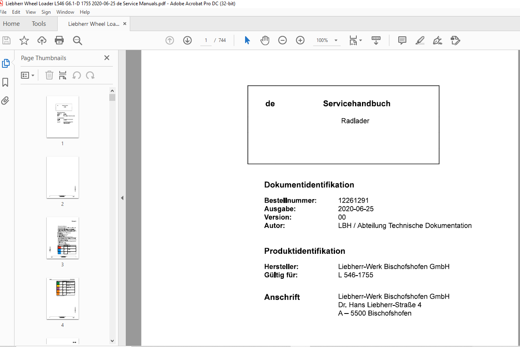Switch to the Home tab
520x347 pixels.
tap(11, 24)
